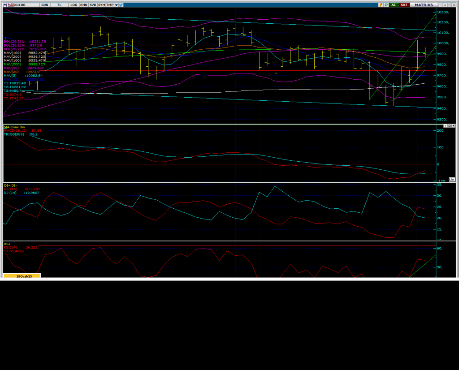This screenshot has height=370, width=459.
Task: Select the T1:61,4626 RSI trend label
Action: (x=14, y=251)
